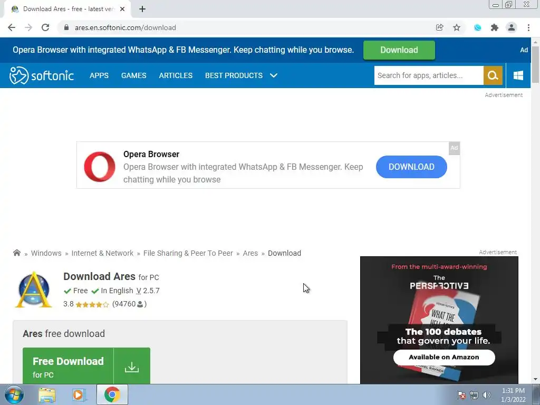Click The Perspective book ad image
Viewport: 540px width, 405px height.
pos(439,320)
